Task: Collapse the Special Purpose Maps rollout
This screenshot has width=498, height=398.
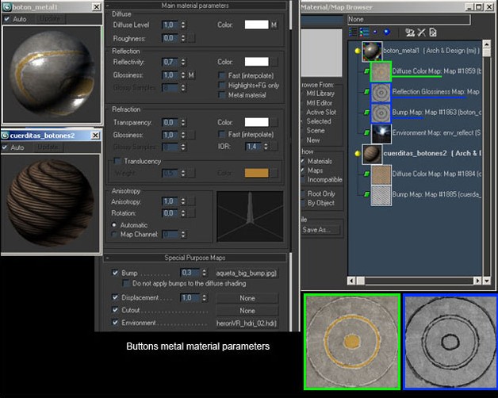Action: pos(195,258)
